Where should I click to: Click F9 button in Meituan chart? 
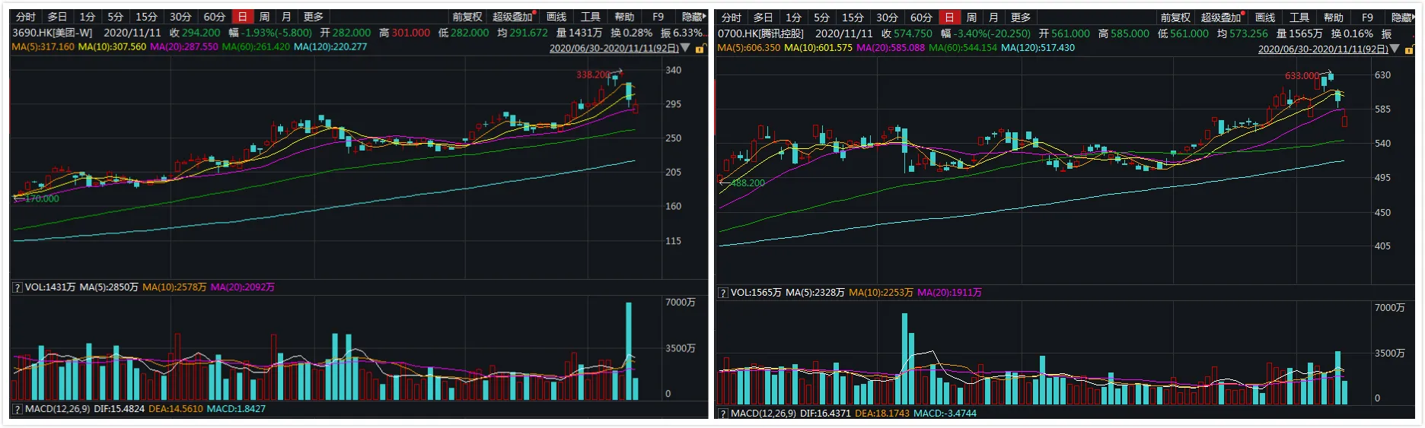[x=658, y=17]
